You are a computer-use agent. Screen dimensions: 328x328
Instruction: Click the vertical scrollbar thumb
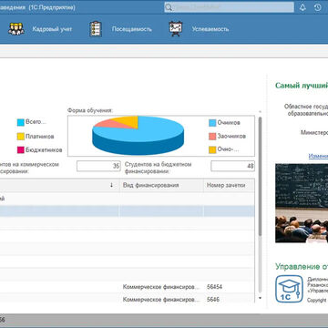(260, 176)
